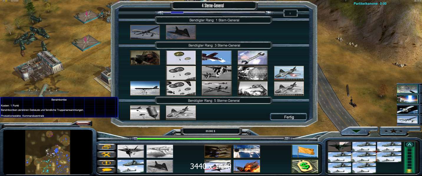Image resolution: width=422 pixels, height=176 pixels.
Task: Select the colored A-10 strike on blue sky
Action: pos(217,58)
